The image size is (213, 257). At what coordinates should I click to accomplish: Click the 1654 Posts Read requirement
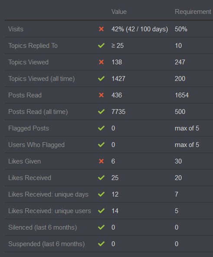(182, 95)
